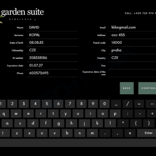Click the garden suite logo
Screen dimensions: 156x156
[x=22, y=14]
